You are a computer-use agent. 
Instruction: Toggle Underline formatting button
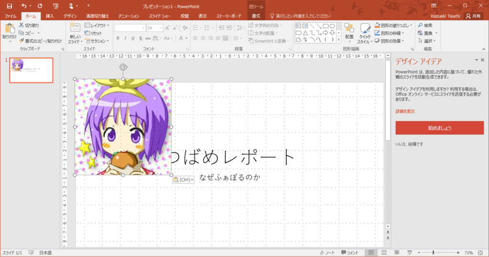(x=133, y=38)
